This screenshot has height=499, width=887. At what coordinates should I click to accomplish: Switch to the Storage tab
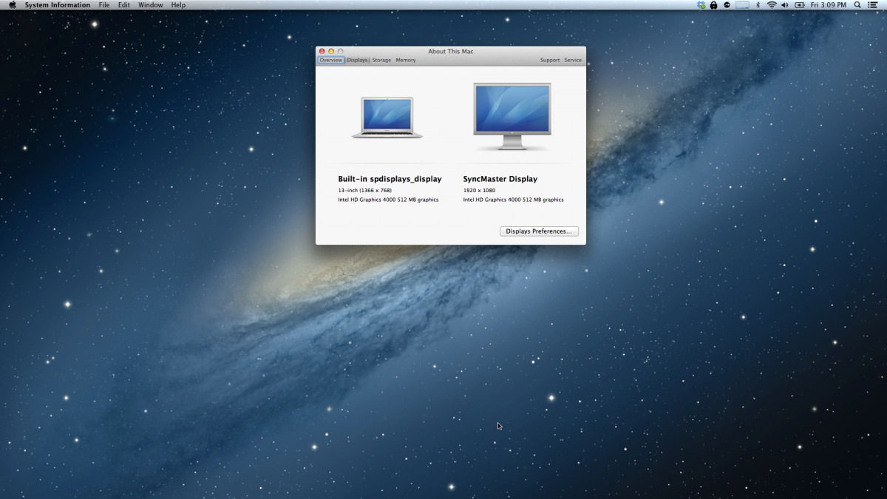381,60
